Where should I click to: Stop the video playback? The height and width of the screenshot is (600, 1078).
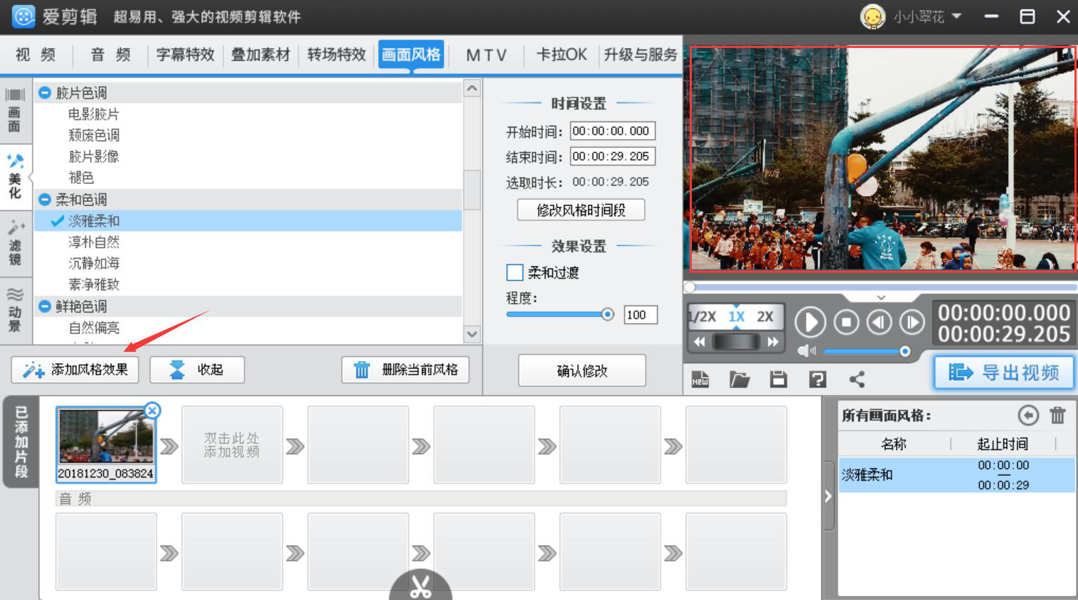(846, 322)
